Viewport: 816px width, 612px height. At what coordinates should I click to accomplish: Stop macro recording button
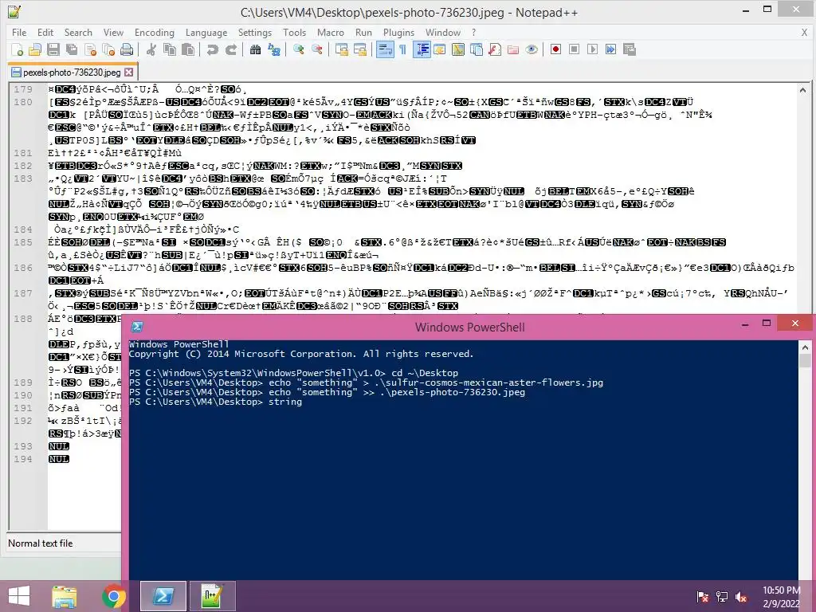[574, 49]
